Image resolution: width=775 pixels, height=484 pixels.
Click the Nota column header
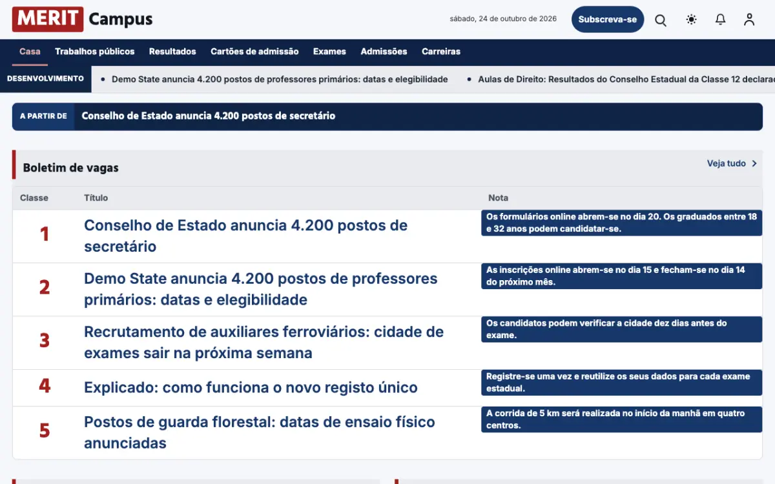[498, 198]
